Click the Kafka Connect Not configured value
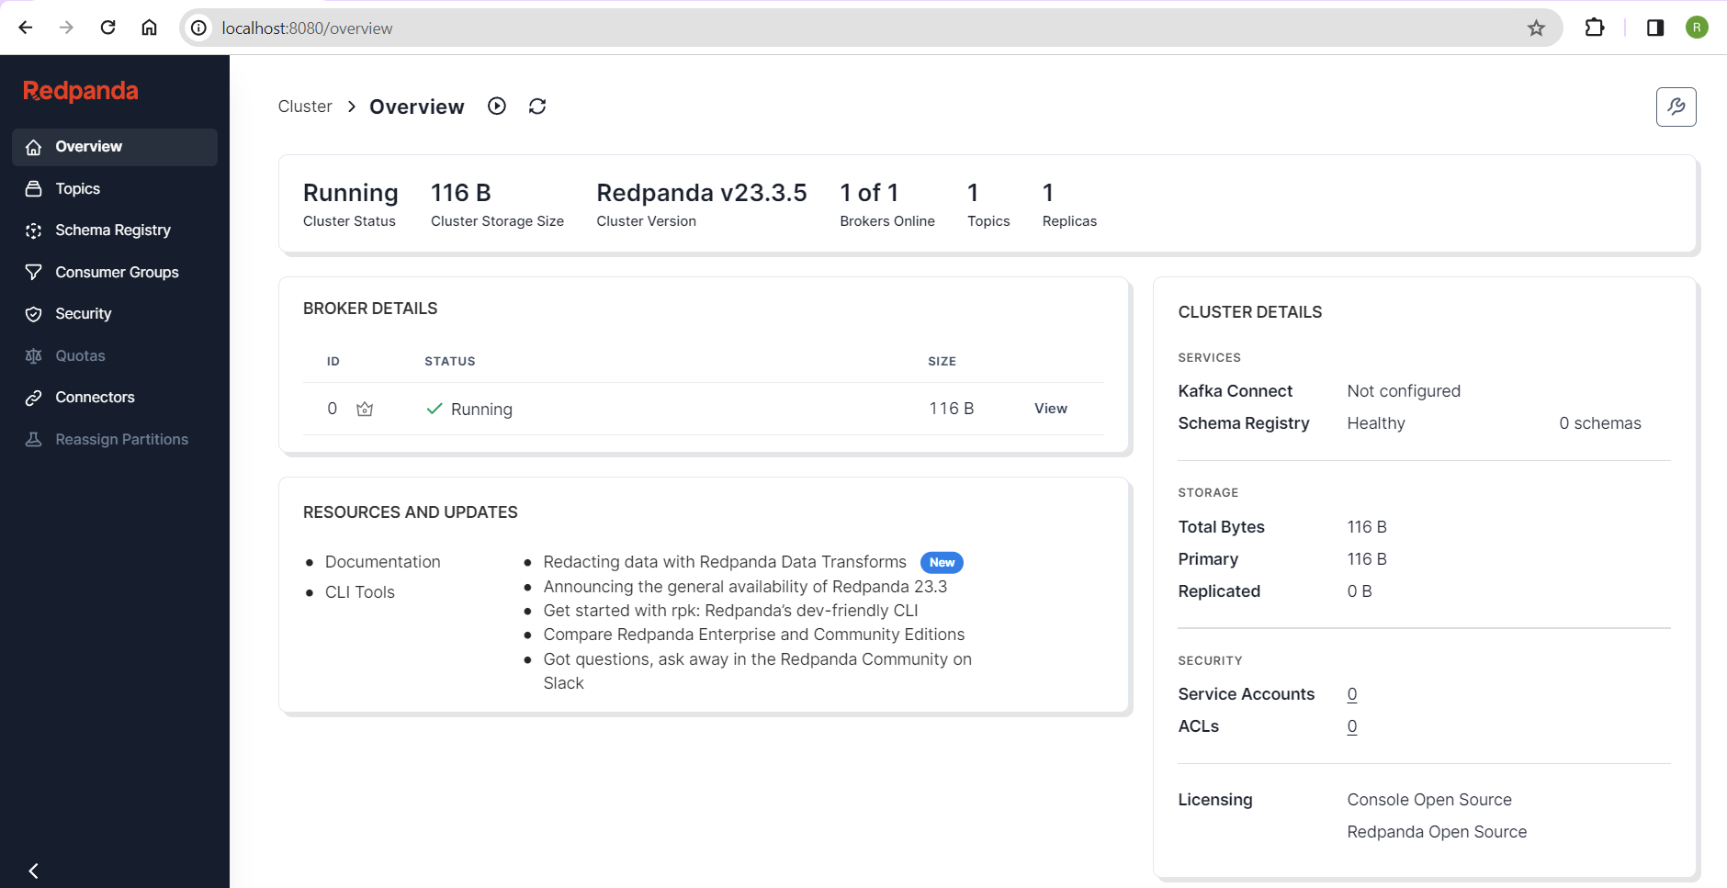Viewport: 1727px width, 888px height. pos(1404,391)
